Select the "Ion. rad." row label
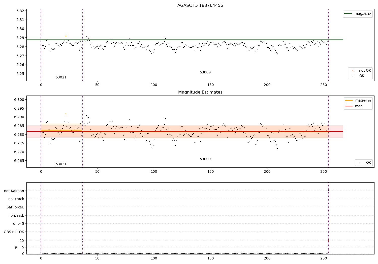378x264 pixels. (x=17, y=215)
